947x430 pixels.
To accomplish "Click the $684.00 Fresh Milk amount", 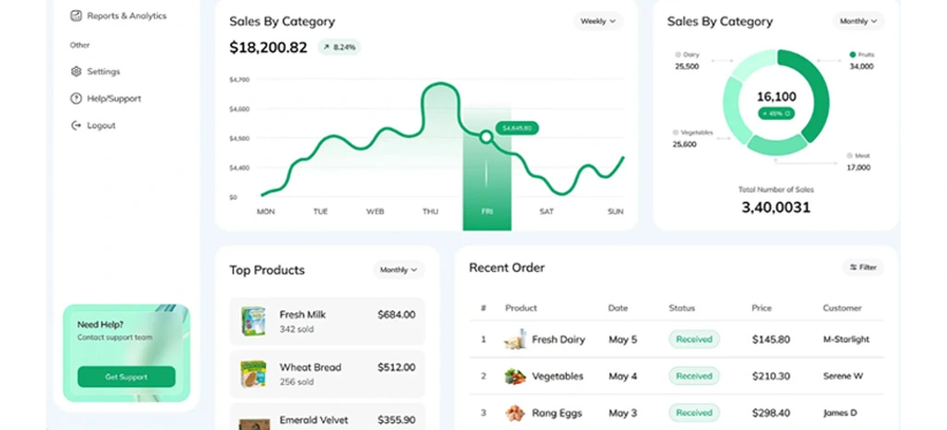I will 396,315.
